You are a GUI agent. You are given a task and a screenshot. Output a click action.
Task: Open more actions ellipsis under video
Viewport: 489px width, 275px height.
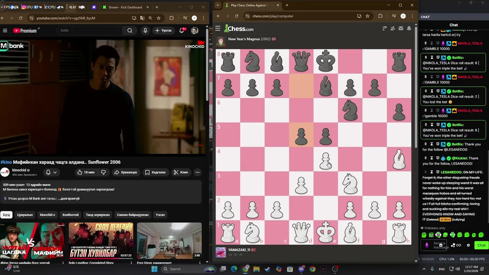(198, 172)
